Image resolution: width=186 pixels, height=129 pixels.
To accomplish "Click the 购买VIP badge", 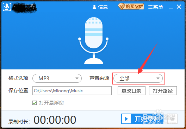I will coord(131,6).
